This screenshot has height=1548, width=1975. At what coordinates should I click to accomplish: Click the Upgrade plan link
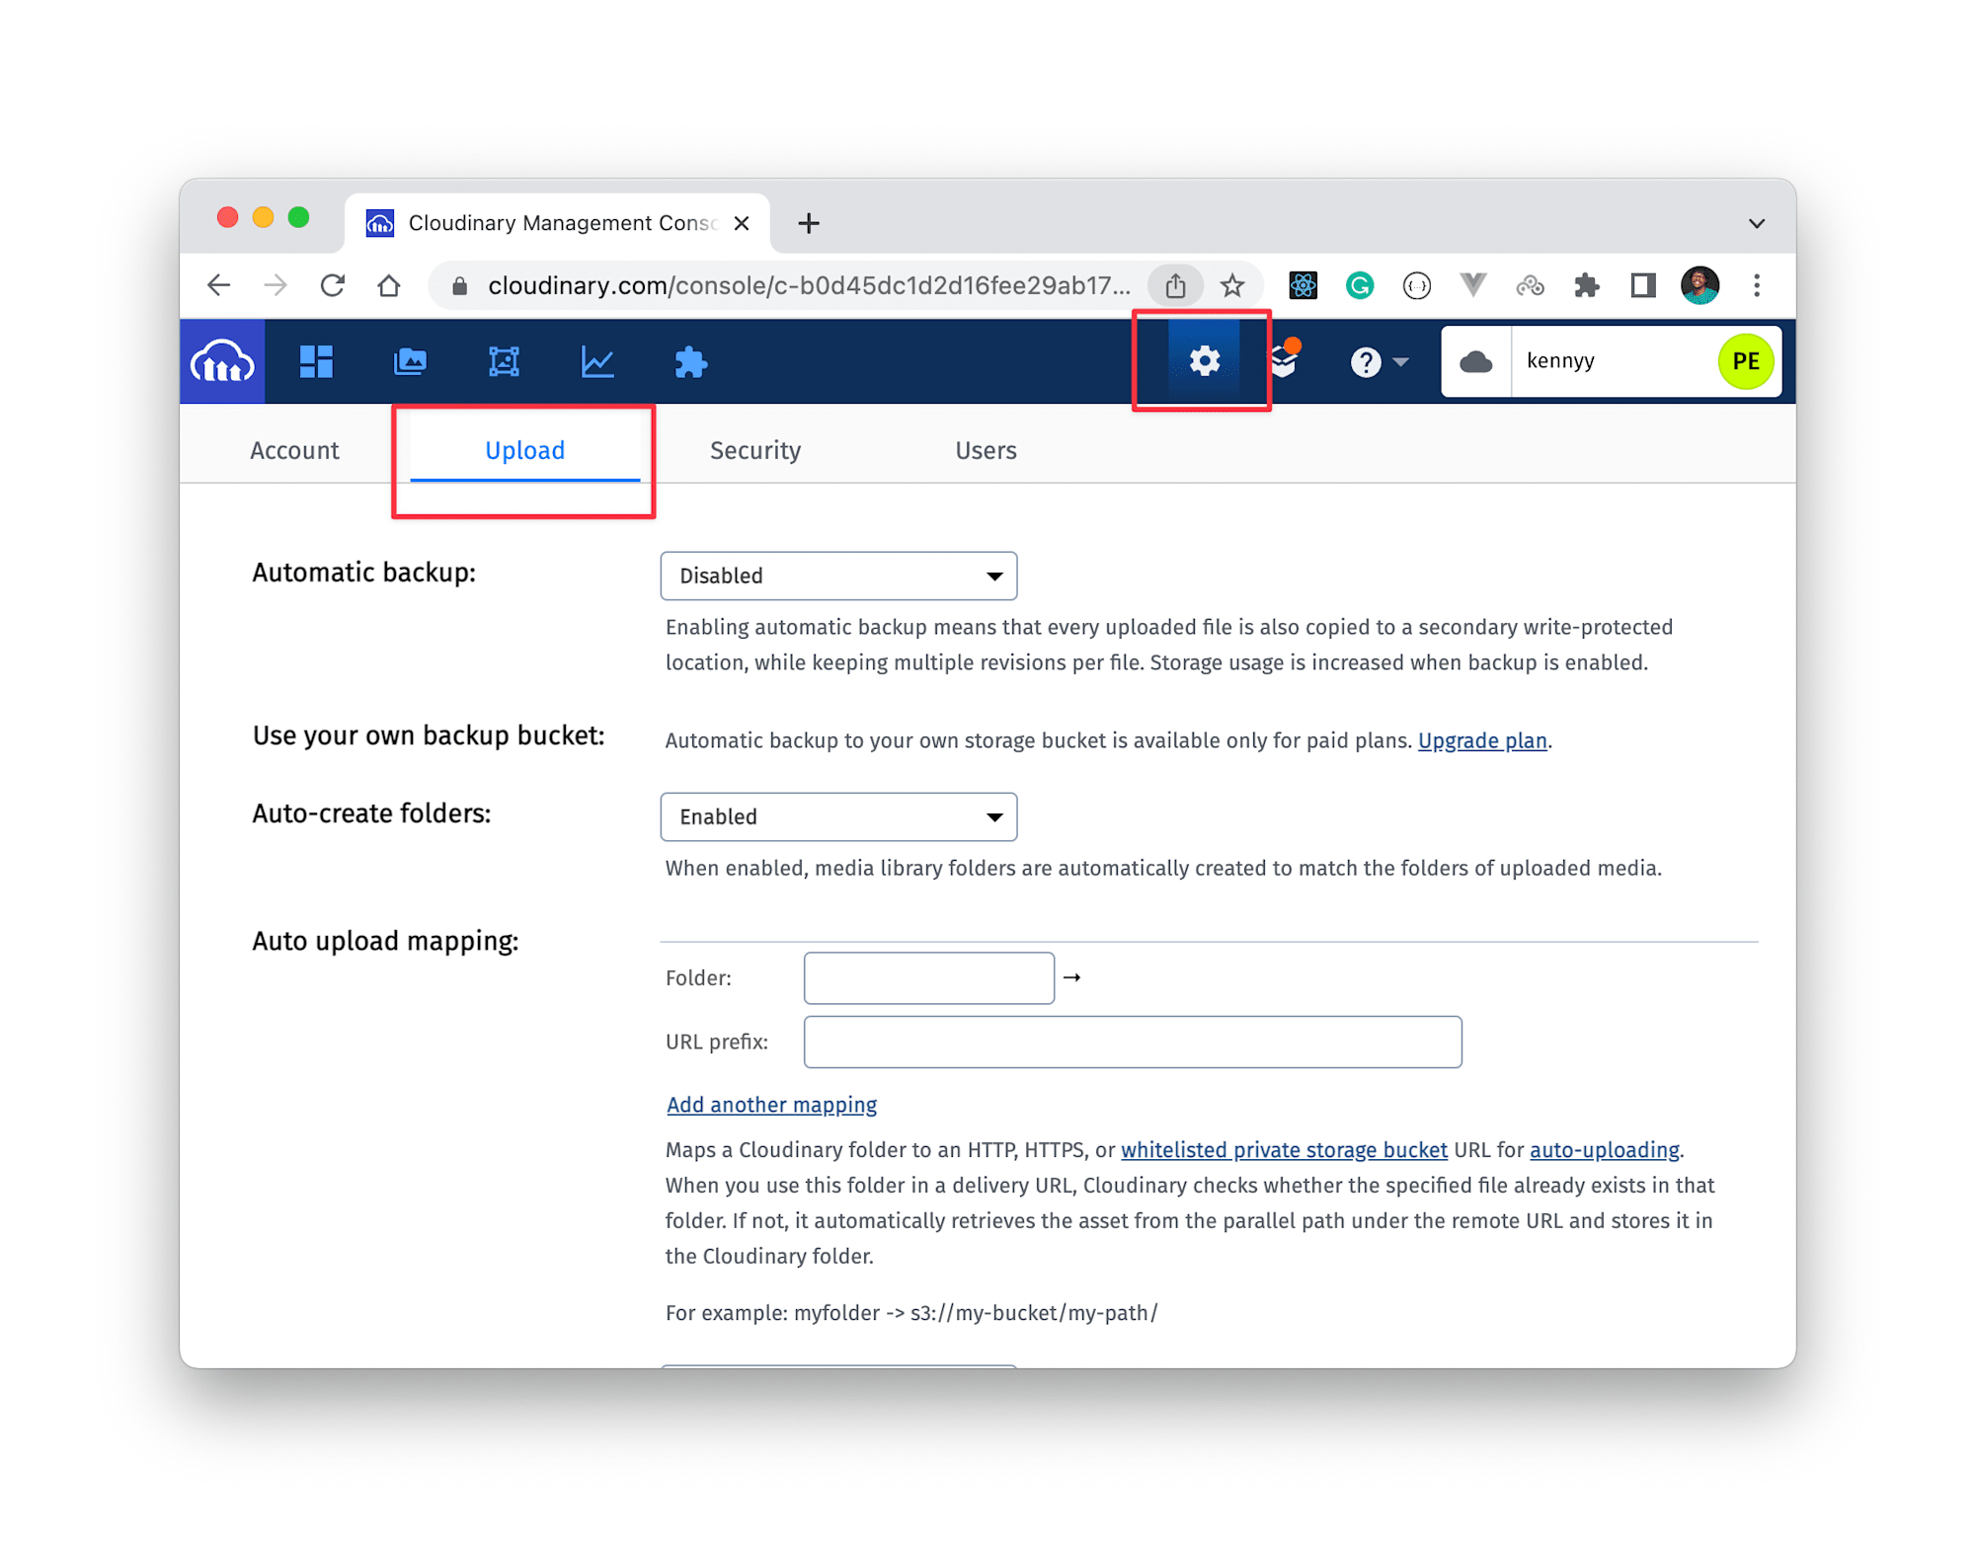coord(1482,740)
